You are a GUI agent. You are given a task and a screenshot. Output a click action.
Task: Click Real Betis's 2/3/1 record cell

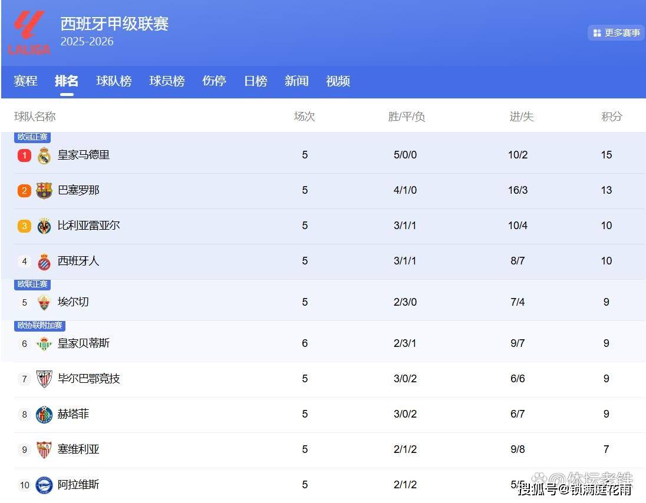click(x=405, y=343)
